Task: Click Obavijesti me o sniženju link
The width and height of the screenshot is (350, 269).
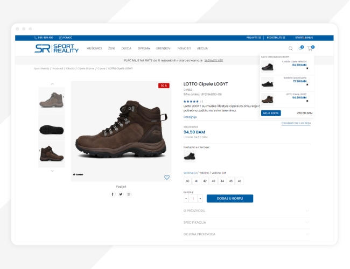Action: [296, 123]
